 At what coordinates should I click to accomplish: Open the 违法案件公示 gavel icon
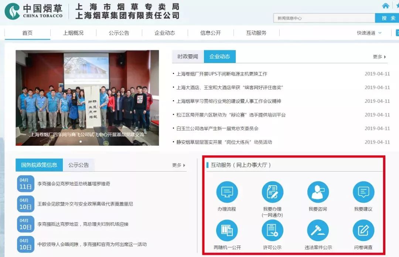(318, 231)
